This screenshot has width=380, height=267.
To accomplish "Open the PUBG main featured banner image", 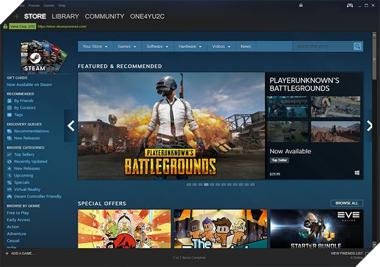I will [x=171, y=126].
